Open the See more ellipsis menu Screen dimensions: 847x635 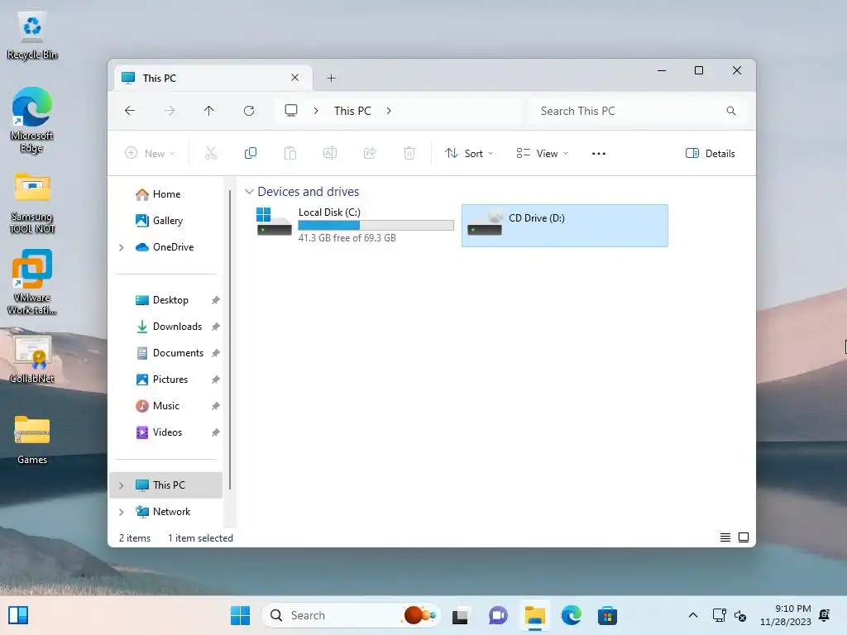599,153
